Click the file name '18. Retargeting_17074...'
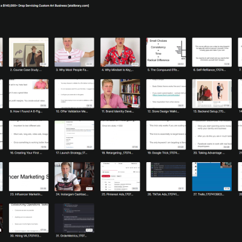This screenshot has height=242, width=242. 117,153
